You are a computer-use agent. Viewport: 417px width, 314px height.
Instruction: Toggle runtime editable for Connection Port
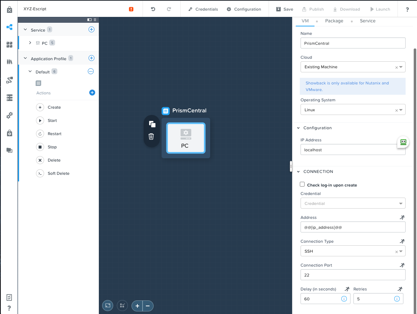[x=402, y=265]
